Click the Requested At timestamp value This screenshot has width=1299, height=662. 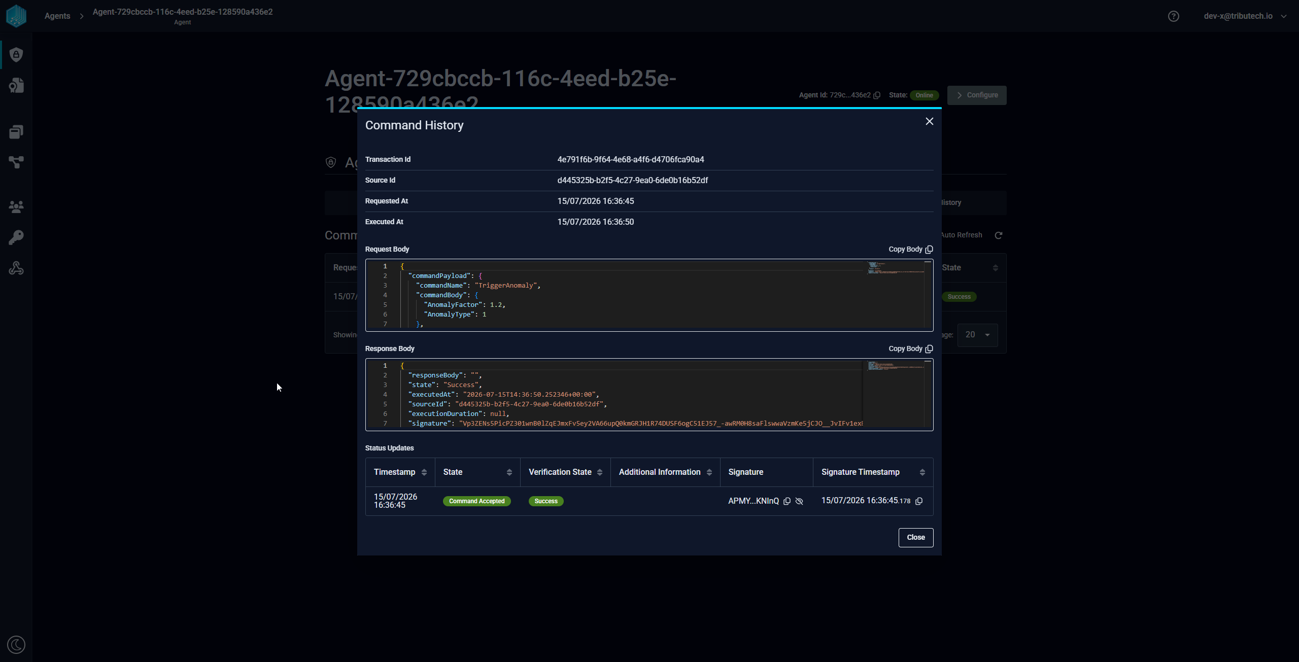[x=596, y=201]
